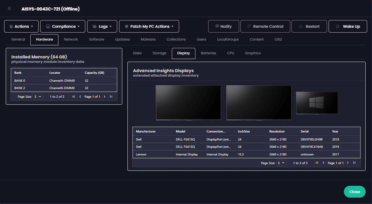
Task: Go to next page in memory table
Action: (104, 96)
